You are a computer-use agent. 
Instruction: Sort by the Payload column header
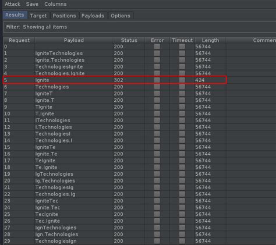(74, 40)
